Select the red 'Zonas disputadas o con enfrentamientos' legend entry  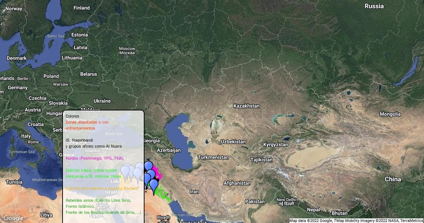tap(87, 125)
